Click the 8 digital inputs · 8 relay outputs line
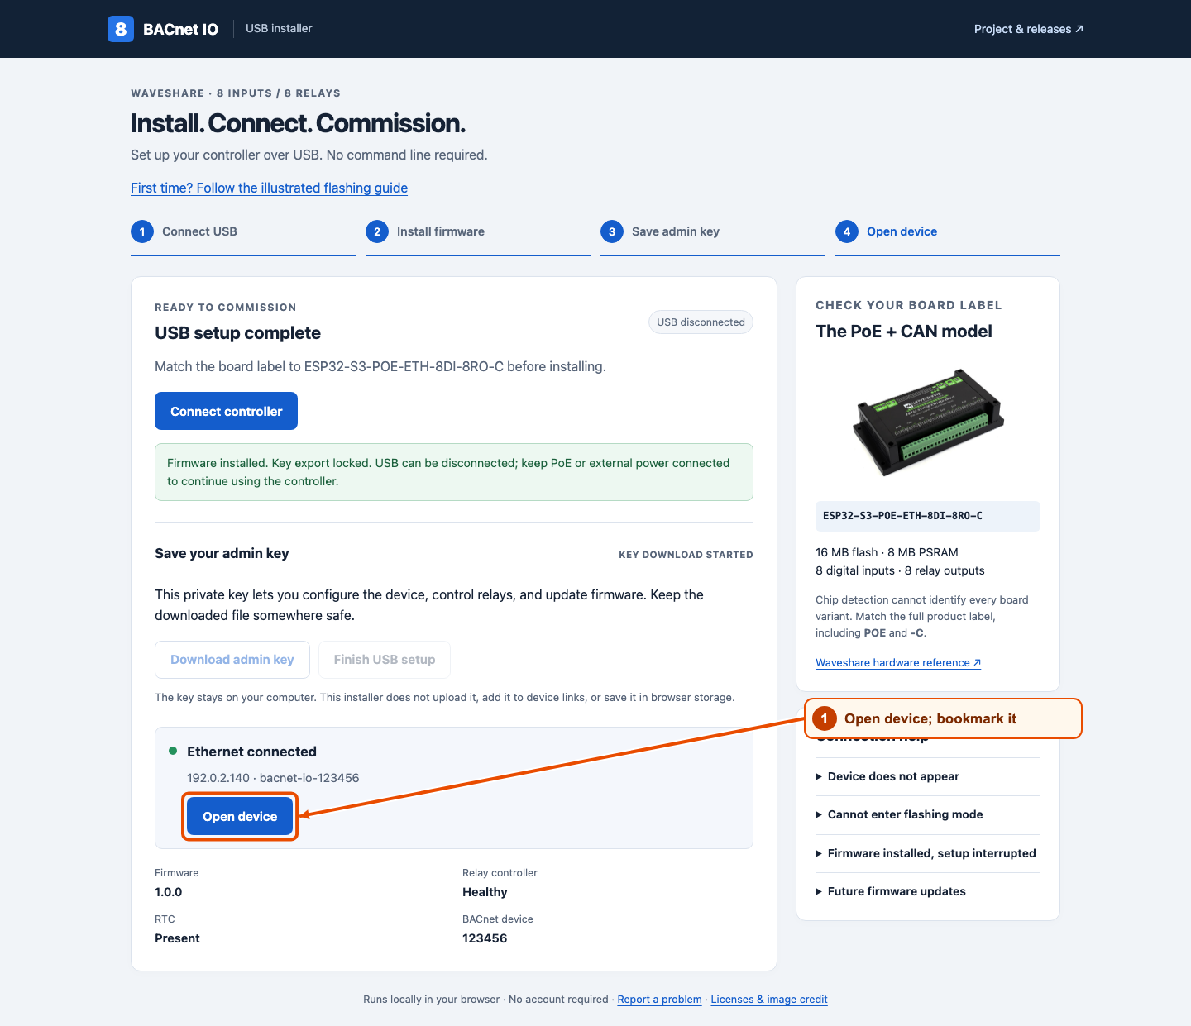 [900, 570]
